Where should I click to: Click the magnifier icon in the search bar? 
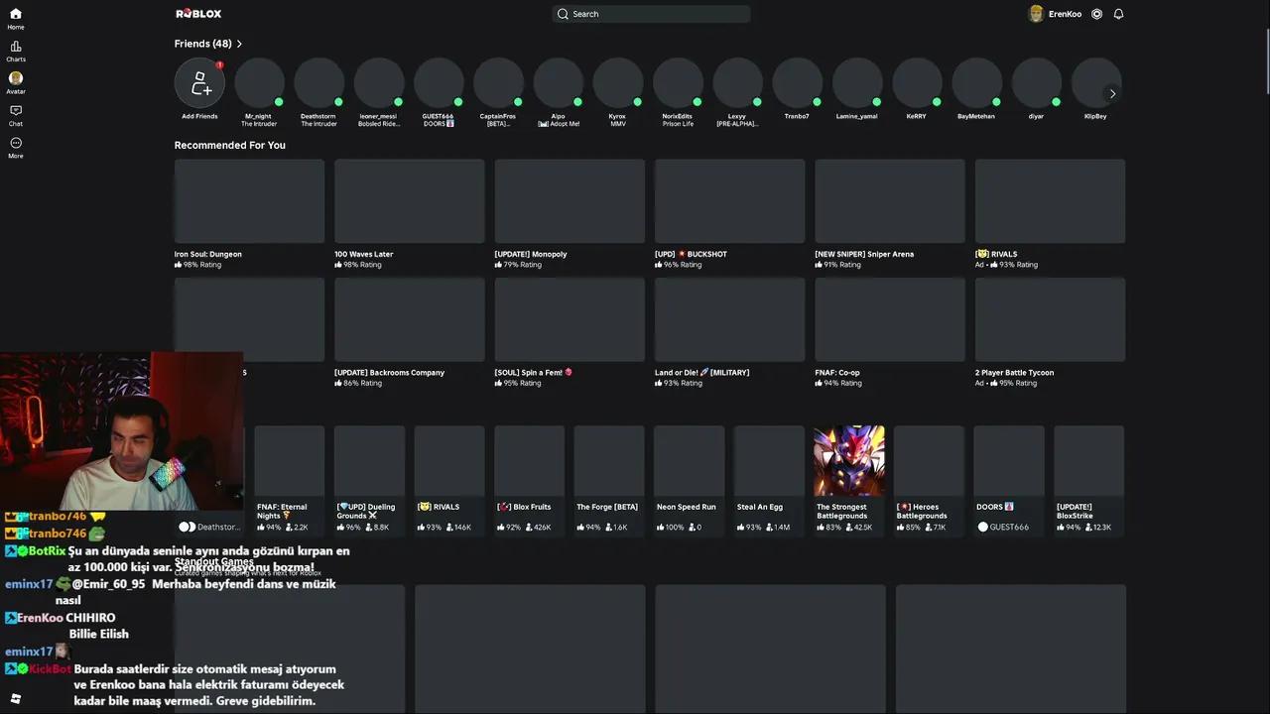coord(563,14)
